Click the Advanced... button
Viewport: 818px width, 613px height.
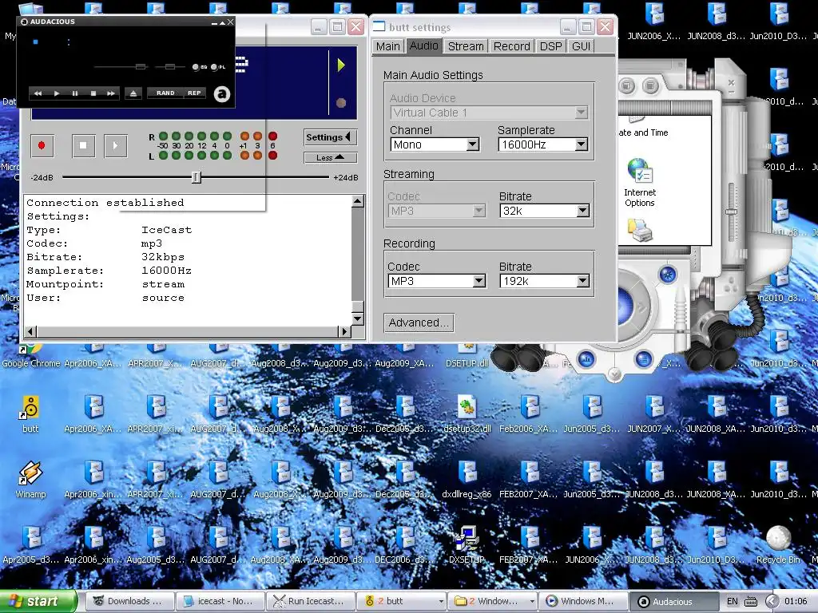[419, 322]
